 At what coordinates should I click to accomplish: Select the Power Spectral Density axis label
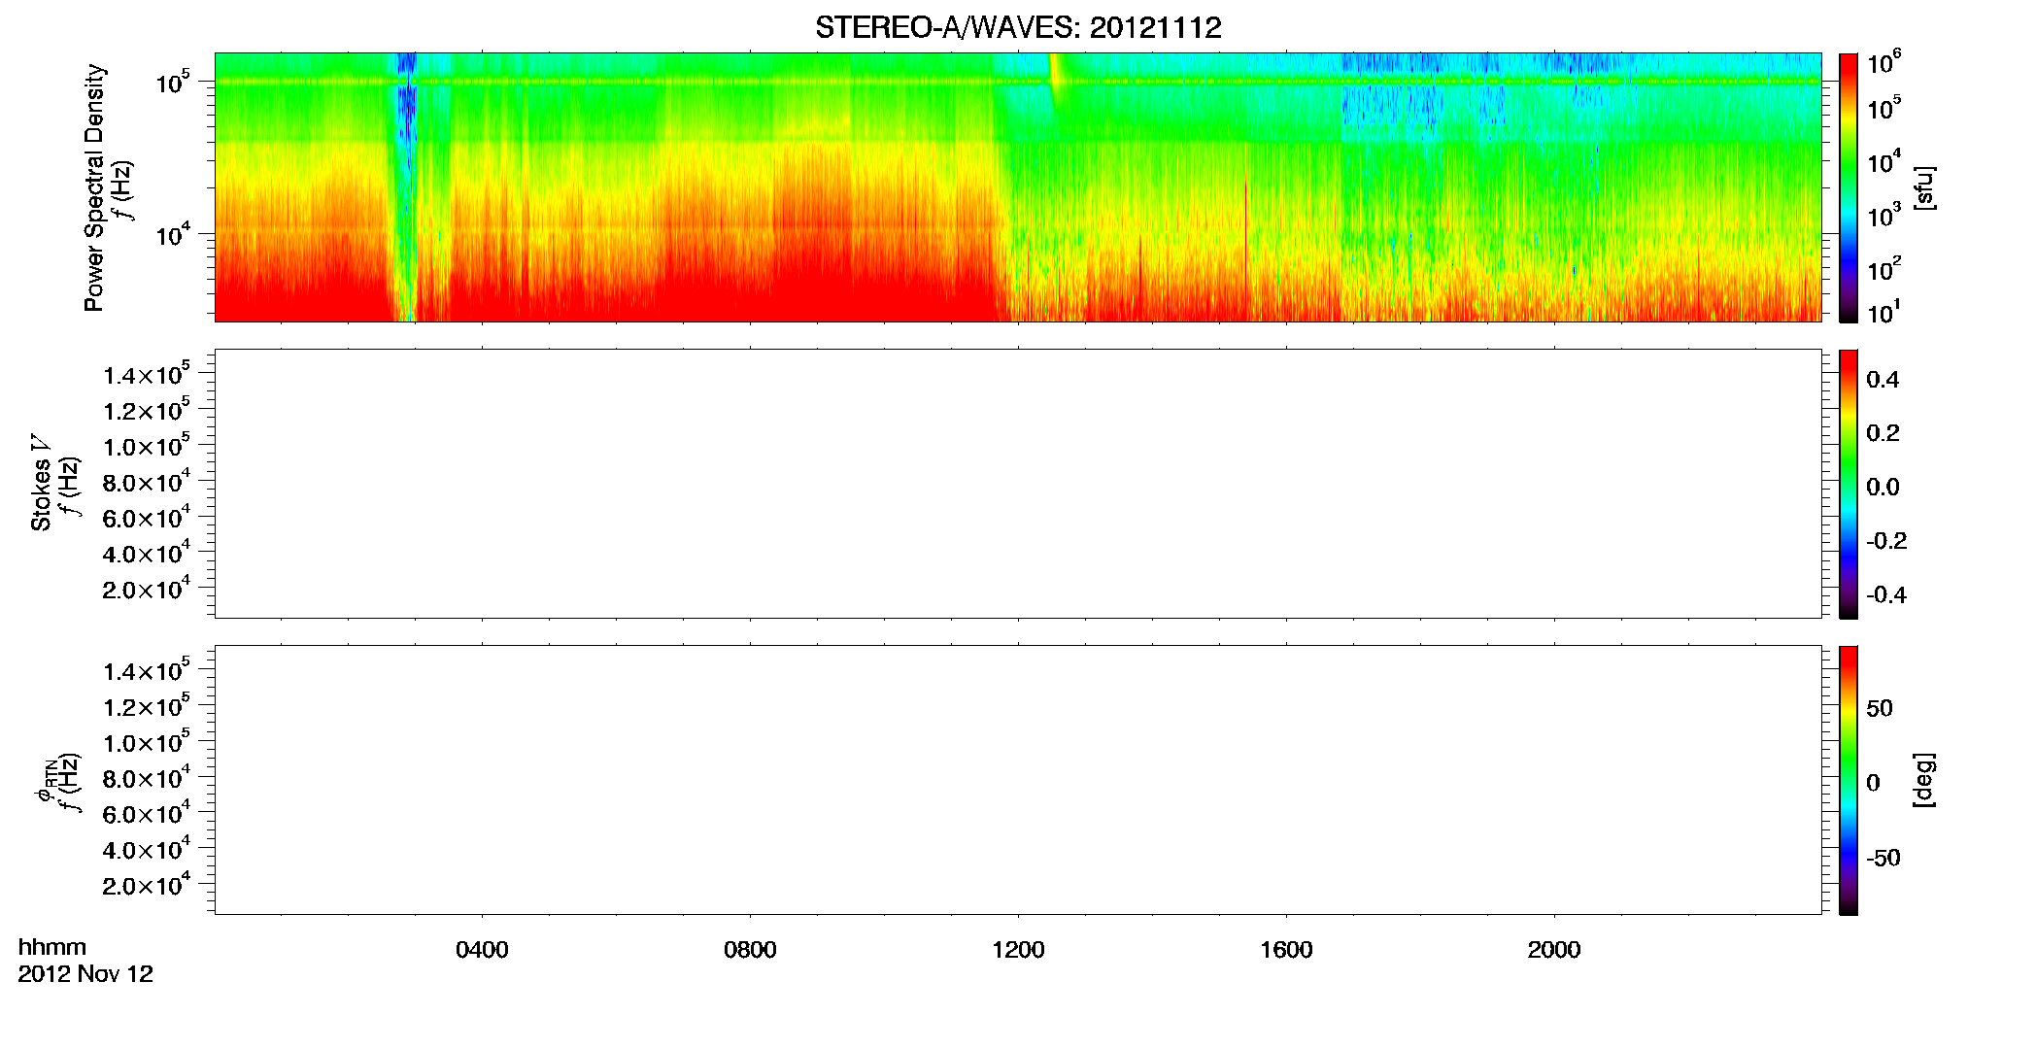[94, 187]
